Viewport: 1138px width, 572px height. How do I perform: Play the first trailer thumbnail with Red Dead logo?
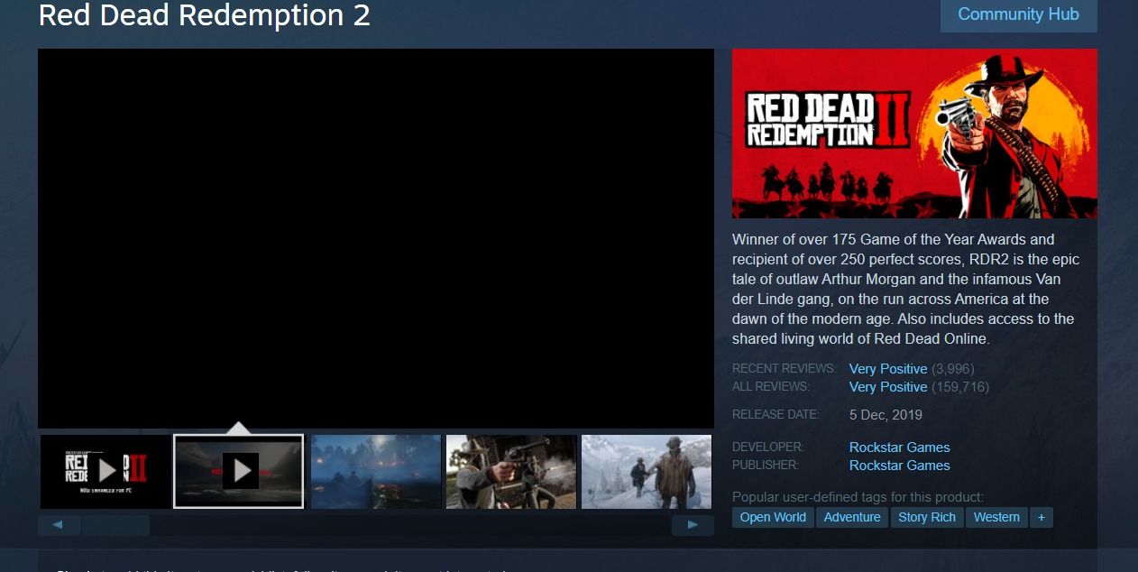106,471
